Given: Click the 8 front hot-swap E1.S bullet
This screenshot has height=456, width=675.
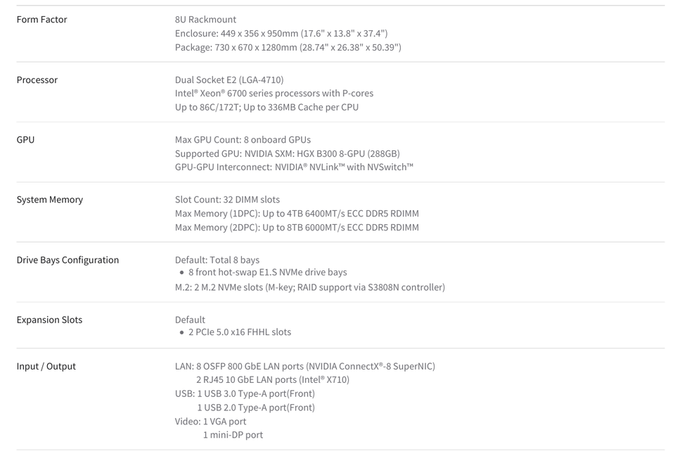Looking at the screenshot, I should tap(267, 273).
